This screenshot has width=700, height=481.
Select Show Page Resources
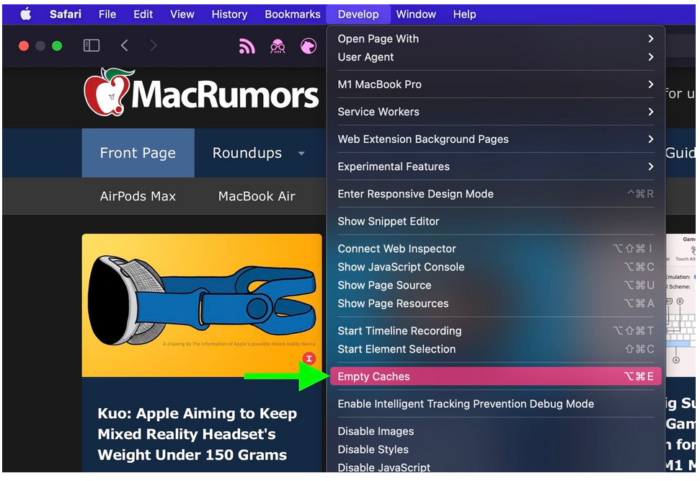tap(495, 304)
